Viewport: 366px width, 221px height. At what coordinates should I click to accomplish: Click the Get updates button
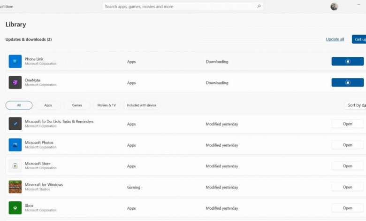pos(359,39)
